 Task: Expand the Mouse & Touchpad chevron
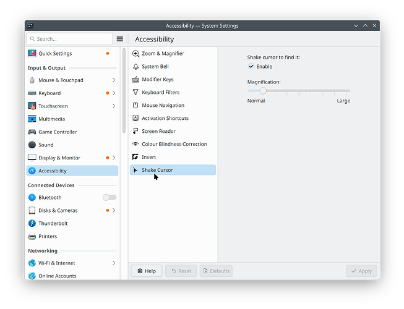point(114,80)
